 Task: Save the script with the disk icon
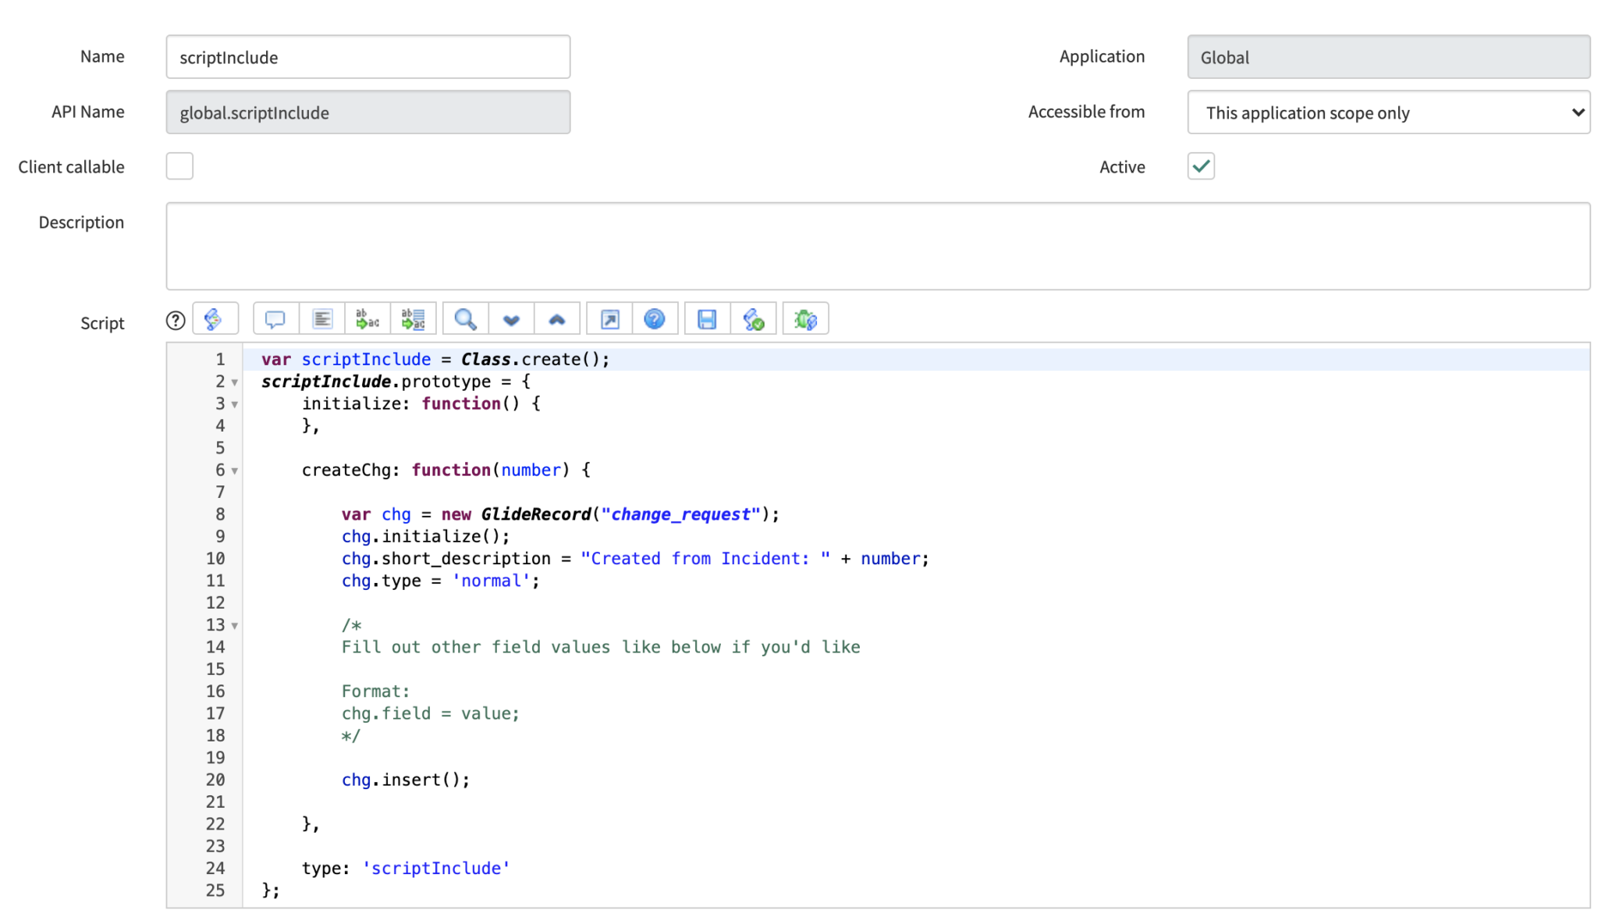[706, 318]
